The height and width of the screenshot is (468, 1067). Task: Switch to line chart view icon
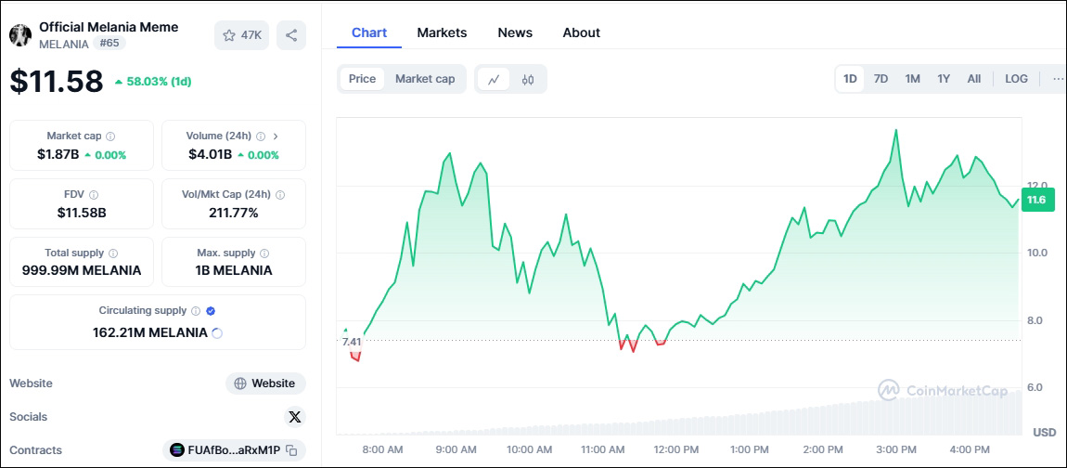point(494,79)
